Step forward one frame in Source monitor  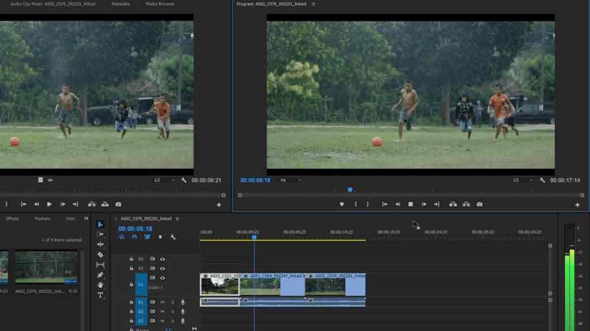point(63,205)
